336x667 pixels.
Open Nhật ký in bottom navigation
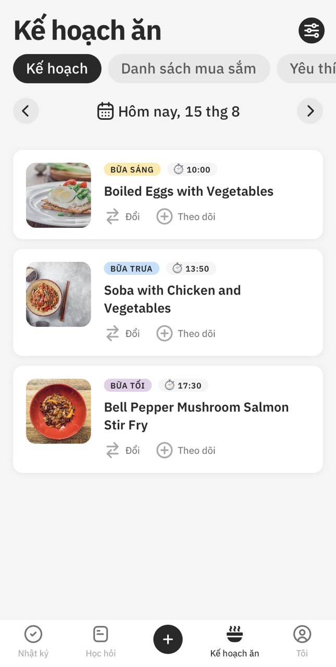pyautogui.click(x=33, y=642)
